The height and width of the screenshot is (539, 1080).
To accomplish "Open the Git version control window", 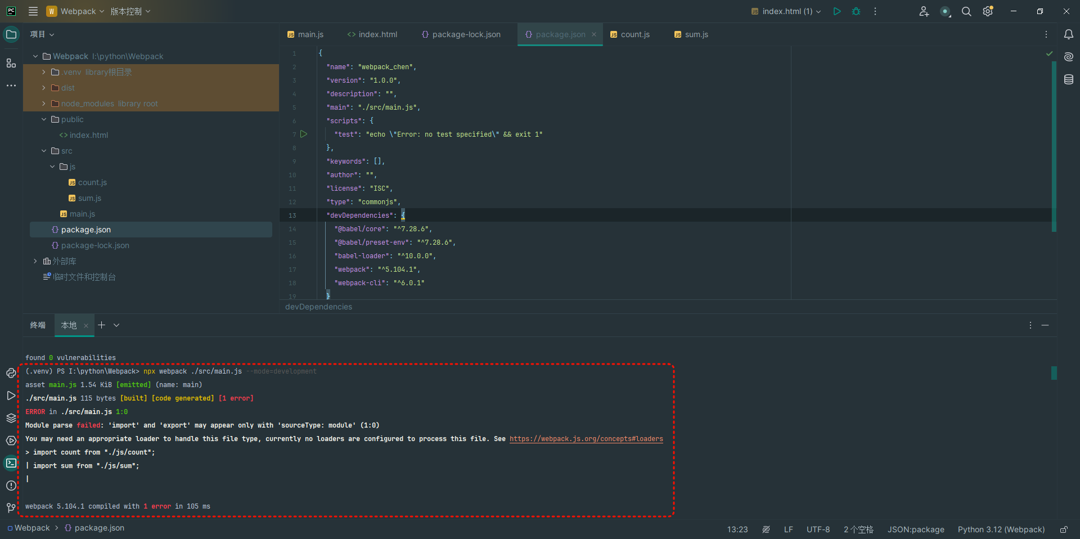I will pos(11,508).
